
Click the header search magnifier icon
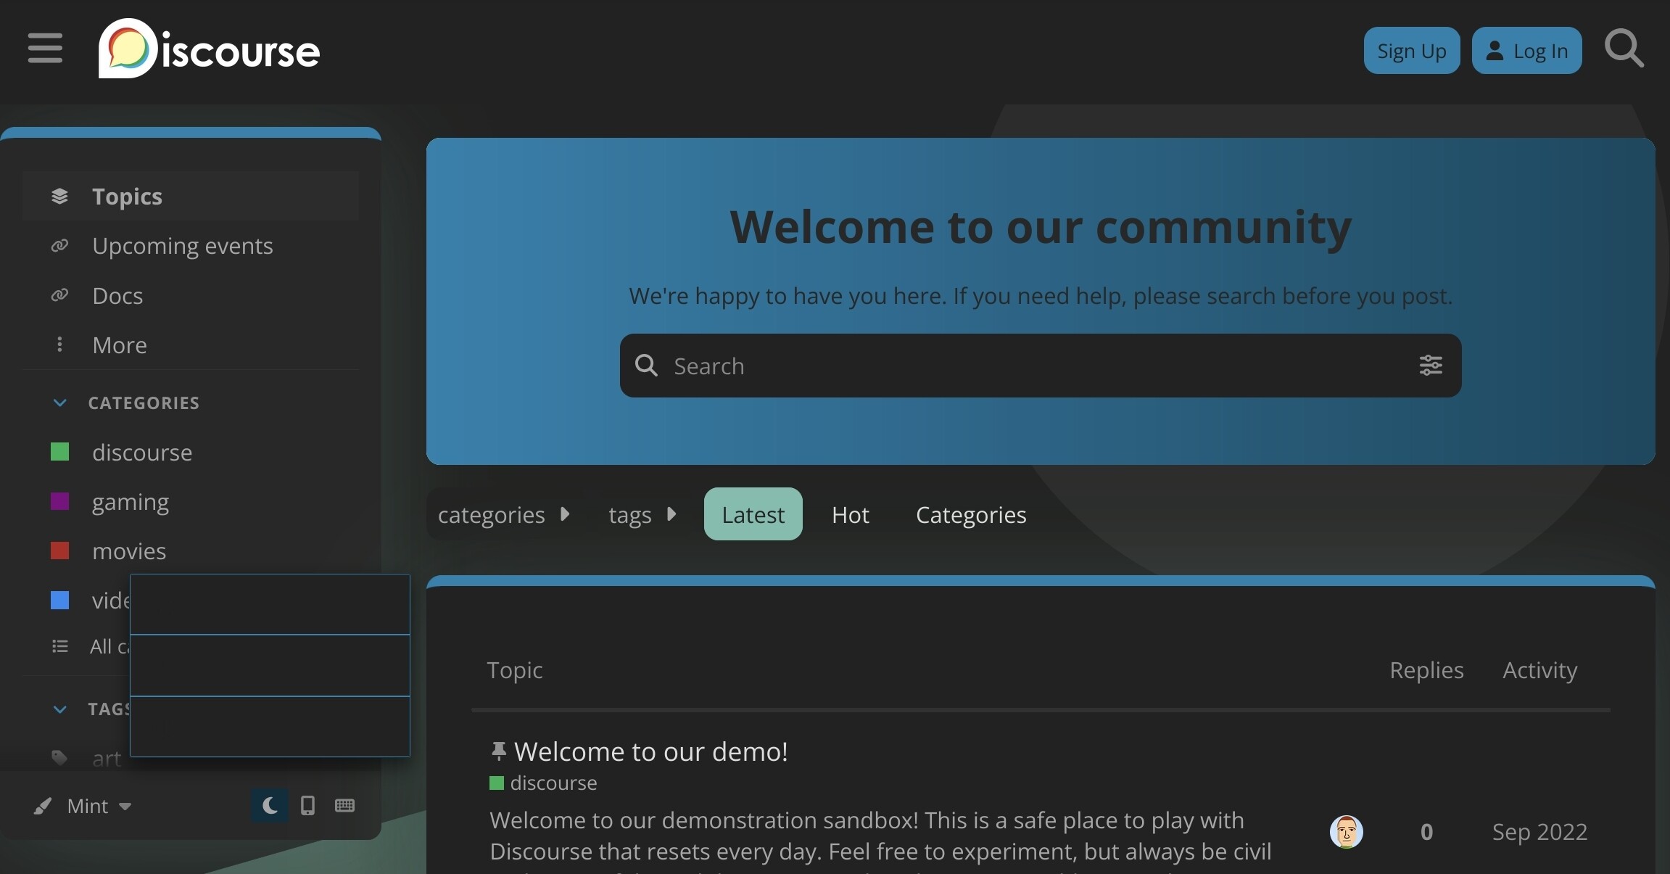click(x=1623, y=49)
